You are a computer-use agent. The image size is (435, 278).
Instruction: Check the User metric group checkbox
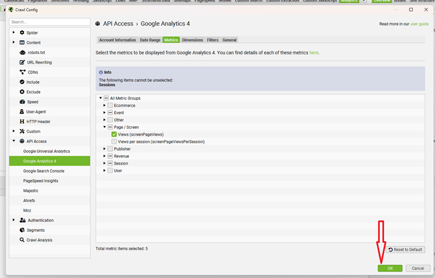[110, 171]
